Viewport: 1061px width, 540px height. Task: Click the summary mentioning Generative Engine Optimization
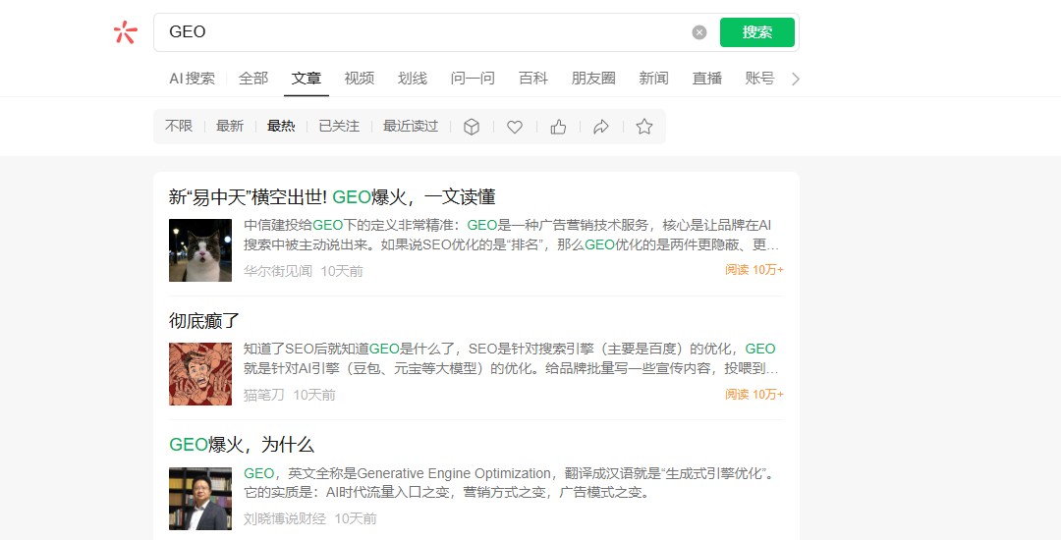click(509, 482)
